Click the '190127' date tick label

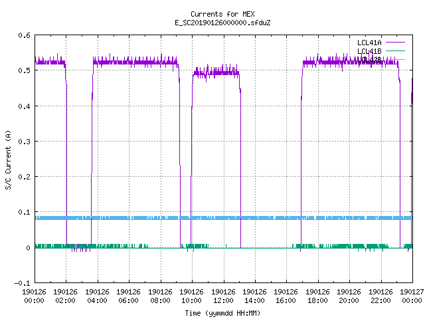pyautogui.click(x=412, y=292)
